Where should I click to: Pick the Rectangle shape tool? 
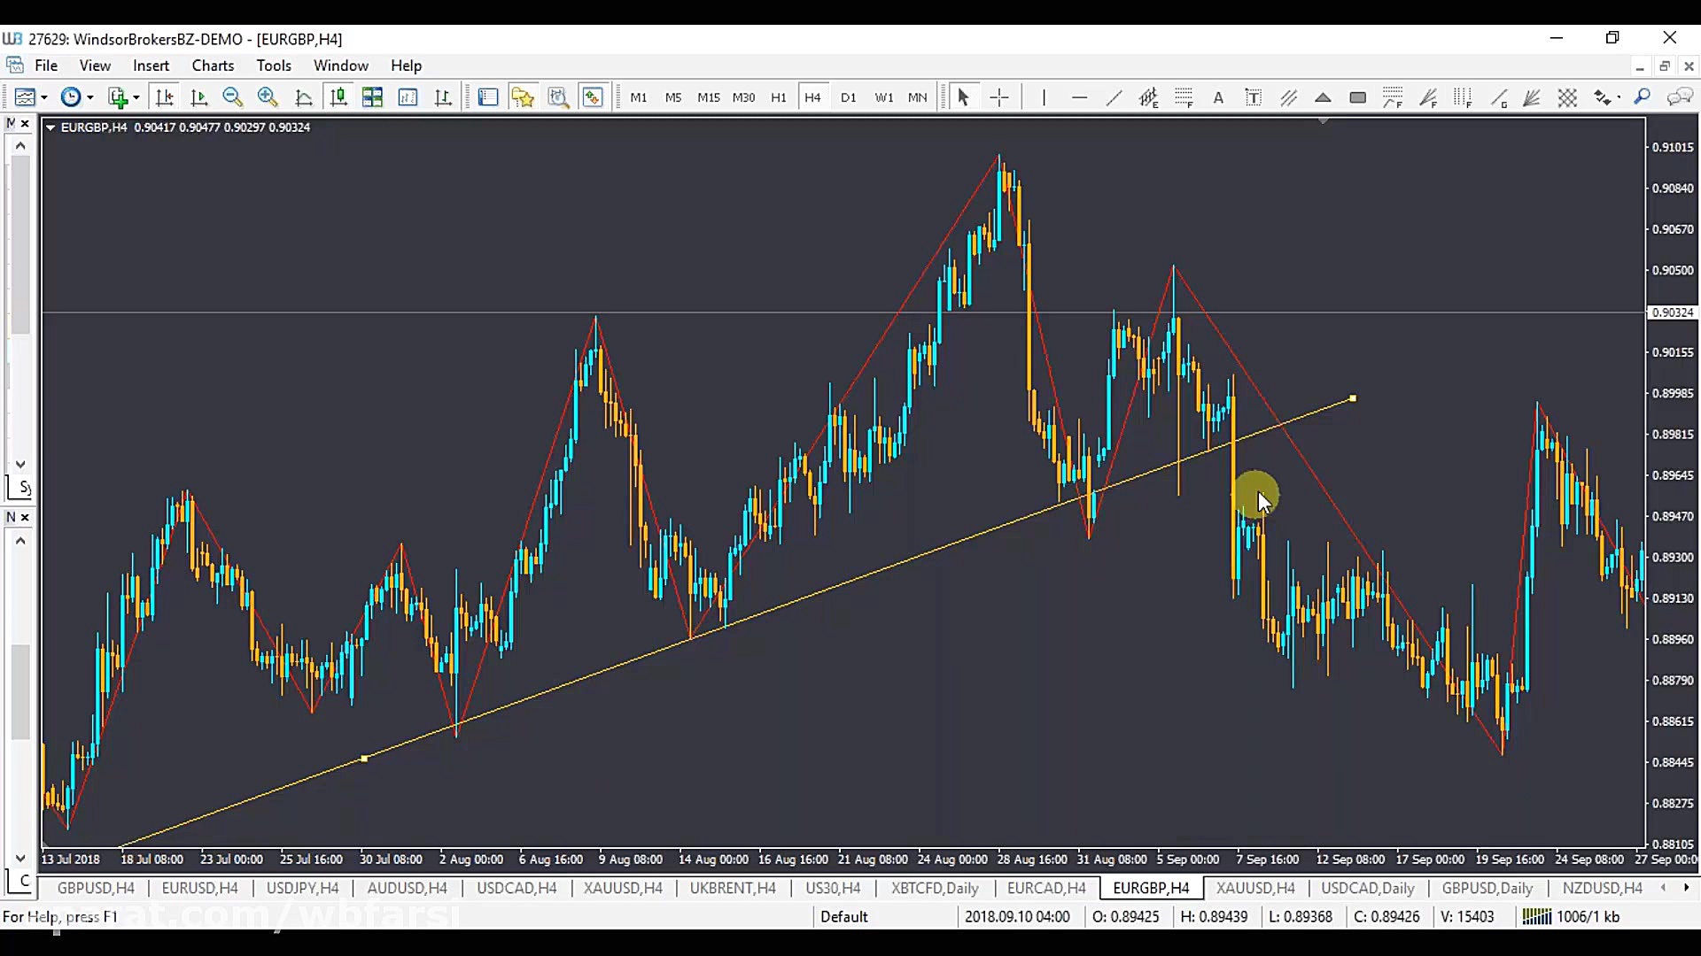click(x=1357, y=97)
